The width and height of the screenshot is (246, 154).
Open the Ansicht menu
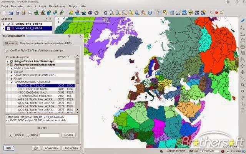(x=32, y=7)
